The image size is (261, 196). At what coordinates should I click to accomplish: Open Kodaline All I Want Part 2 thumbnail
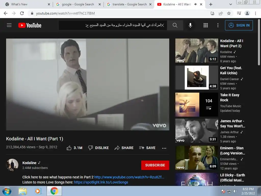(x=197, y=51)
